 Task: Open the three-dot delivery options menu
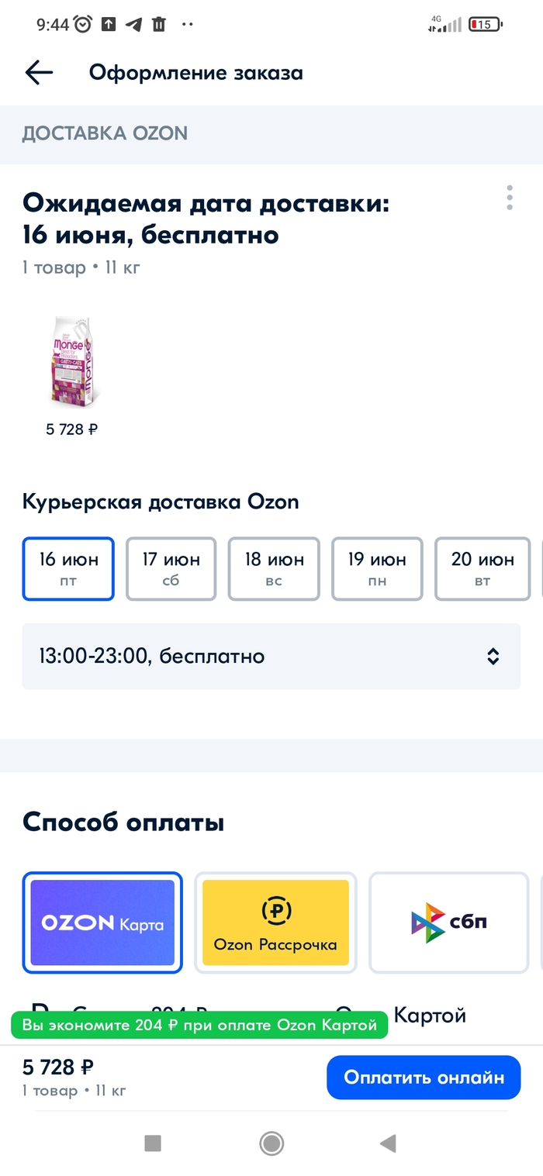509,198
